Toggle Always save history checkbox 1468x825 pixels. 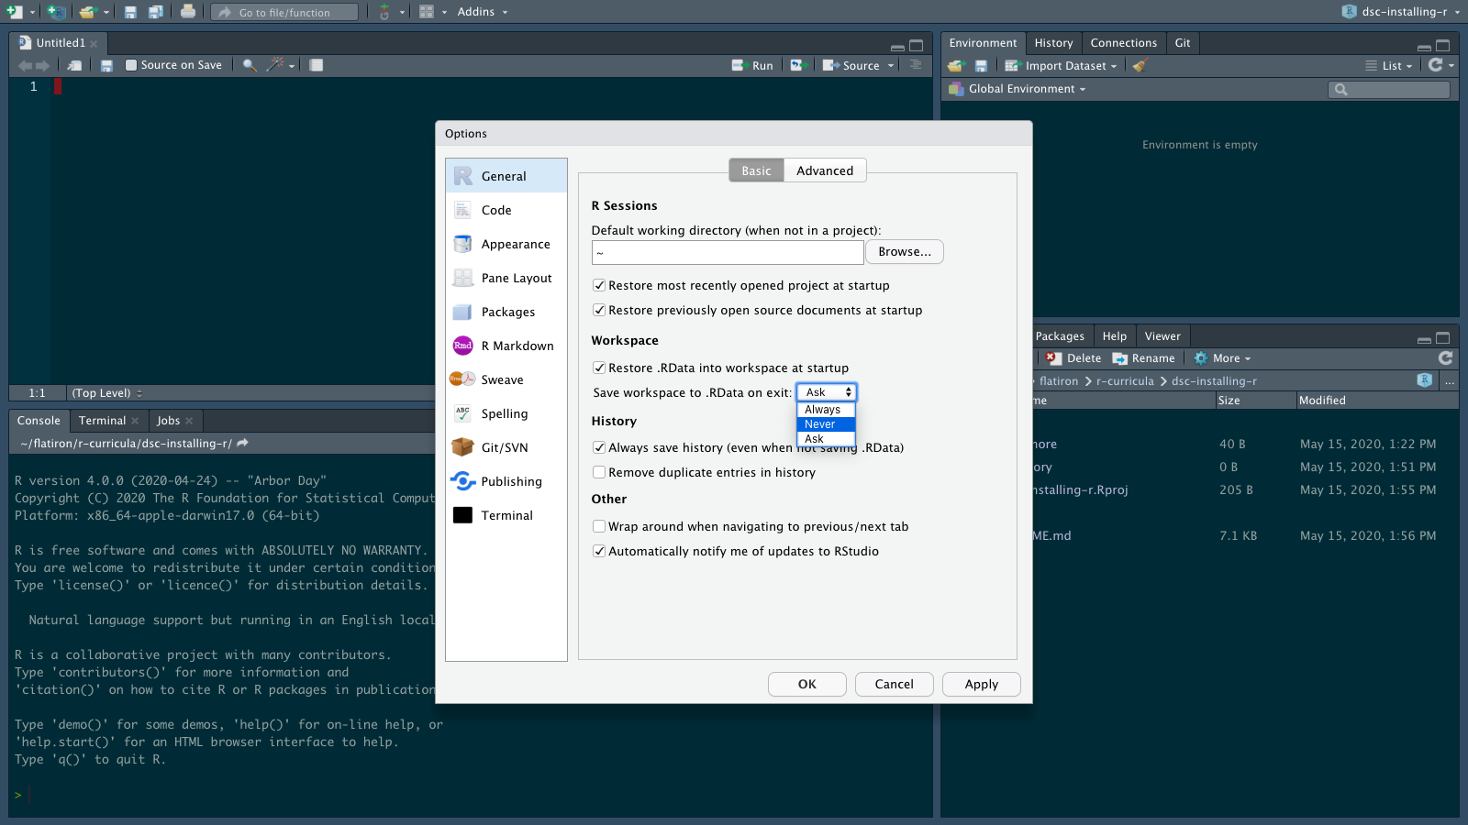(x=599, y=447)
